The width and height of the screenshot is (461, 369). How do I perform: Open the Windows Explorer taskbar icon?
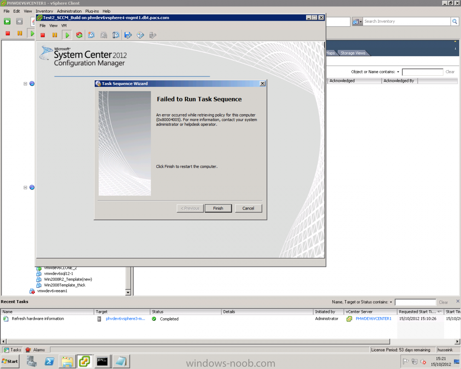point(67,361)
